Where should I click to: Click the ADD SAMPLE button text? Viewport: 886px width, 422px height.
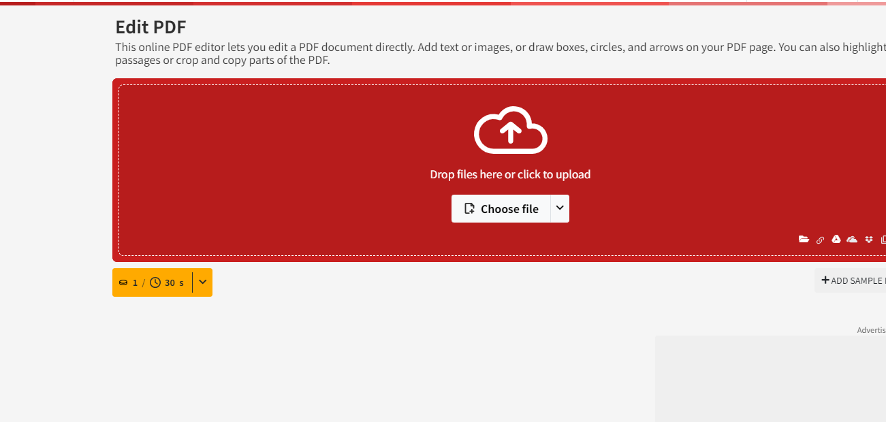[857, 281]
